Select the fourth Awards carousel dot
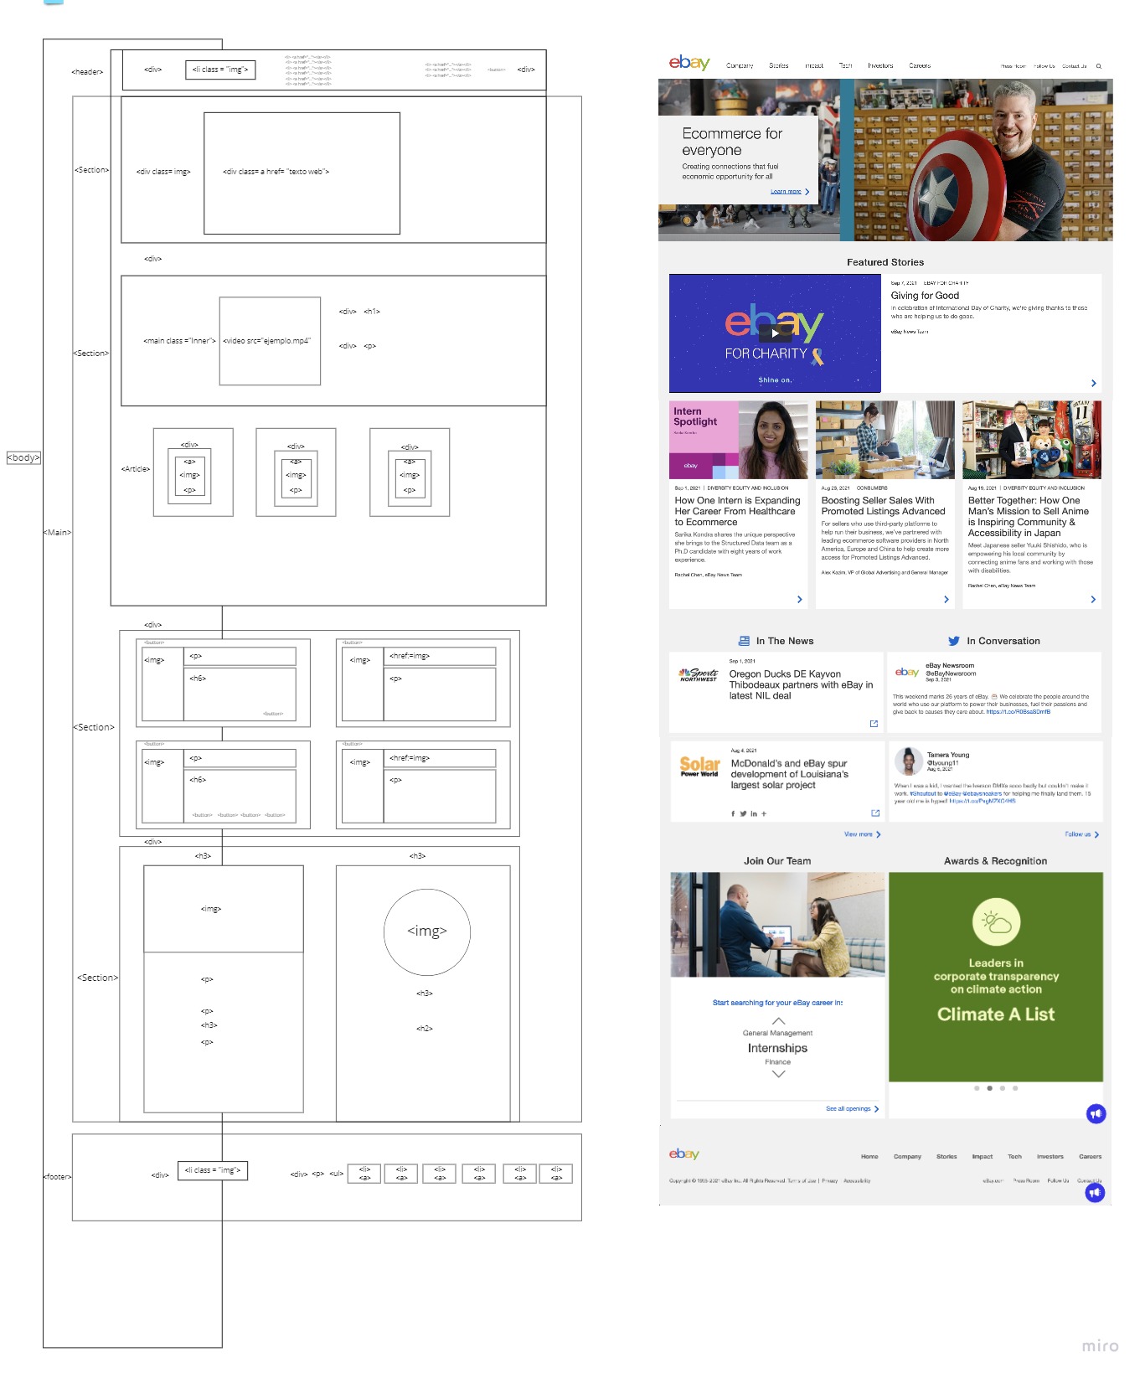This screenshot has width=1145, height=1378. click(x=1015, y=1088)
